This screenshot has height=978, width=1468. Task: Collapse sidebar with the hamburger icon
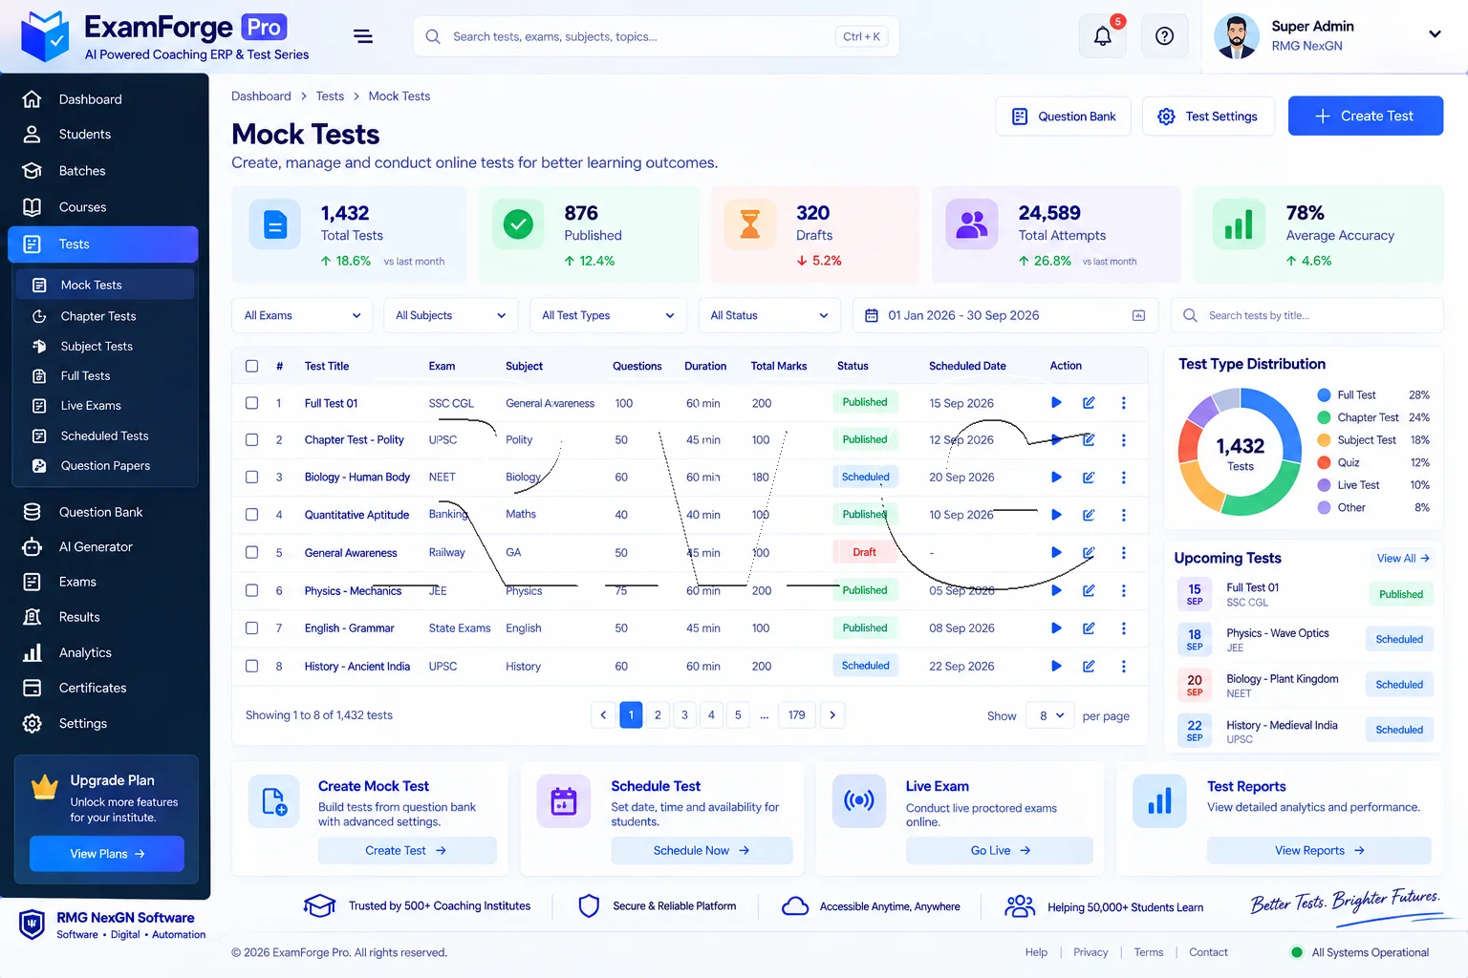(x=363, y=36)
